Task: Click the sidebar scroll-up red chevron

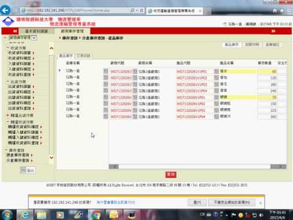Action: (x=51, y=48)
